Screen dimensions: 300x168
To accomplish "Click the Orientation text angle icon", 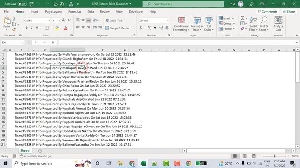I will click(x=95, y=21).
